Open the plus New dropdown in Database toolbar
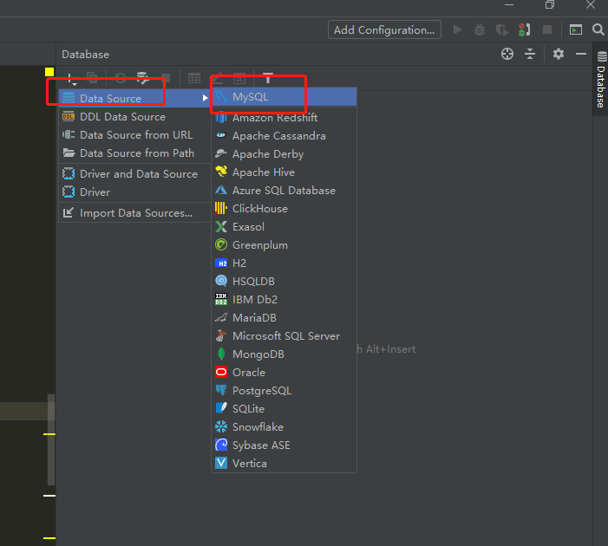The height and width of the screenshot is (546, 608). 71,79
